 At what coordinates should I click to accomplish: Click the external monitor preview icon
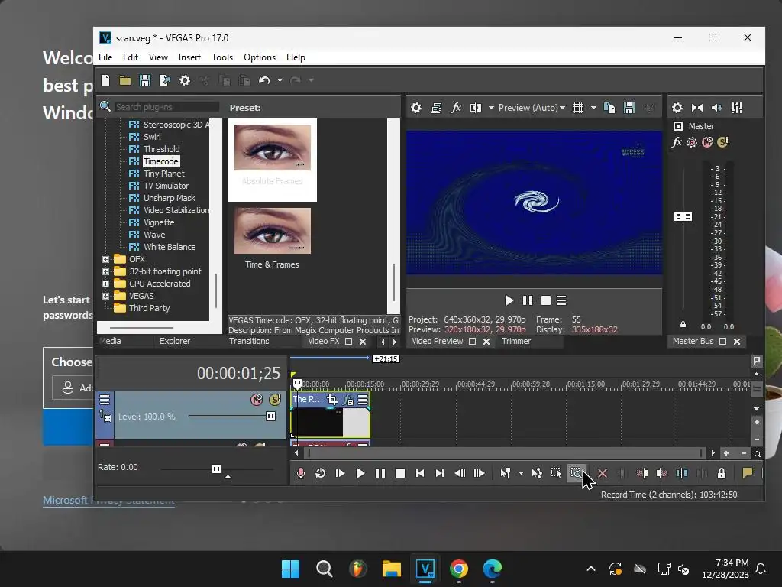point(436,108)
